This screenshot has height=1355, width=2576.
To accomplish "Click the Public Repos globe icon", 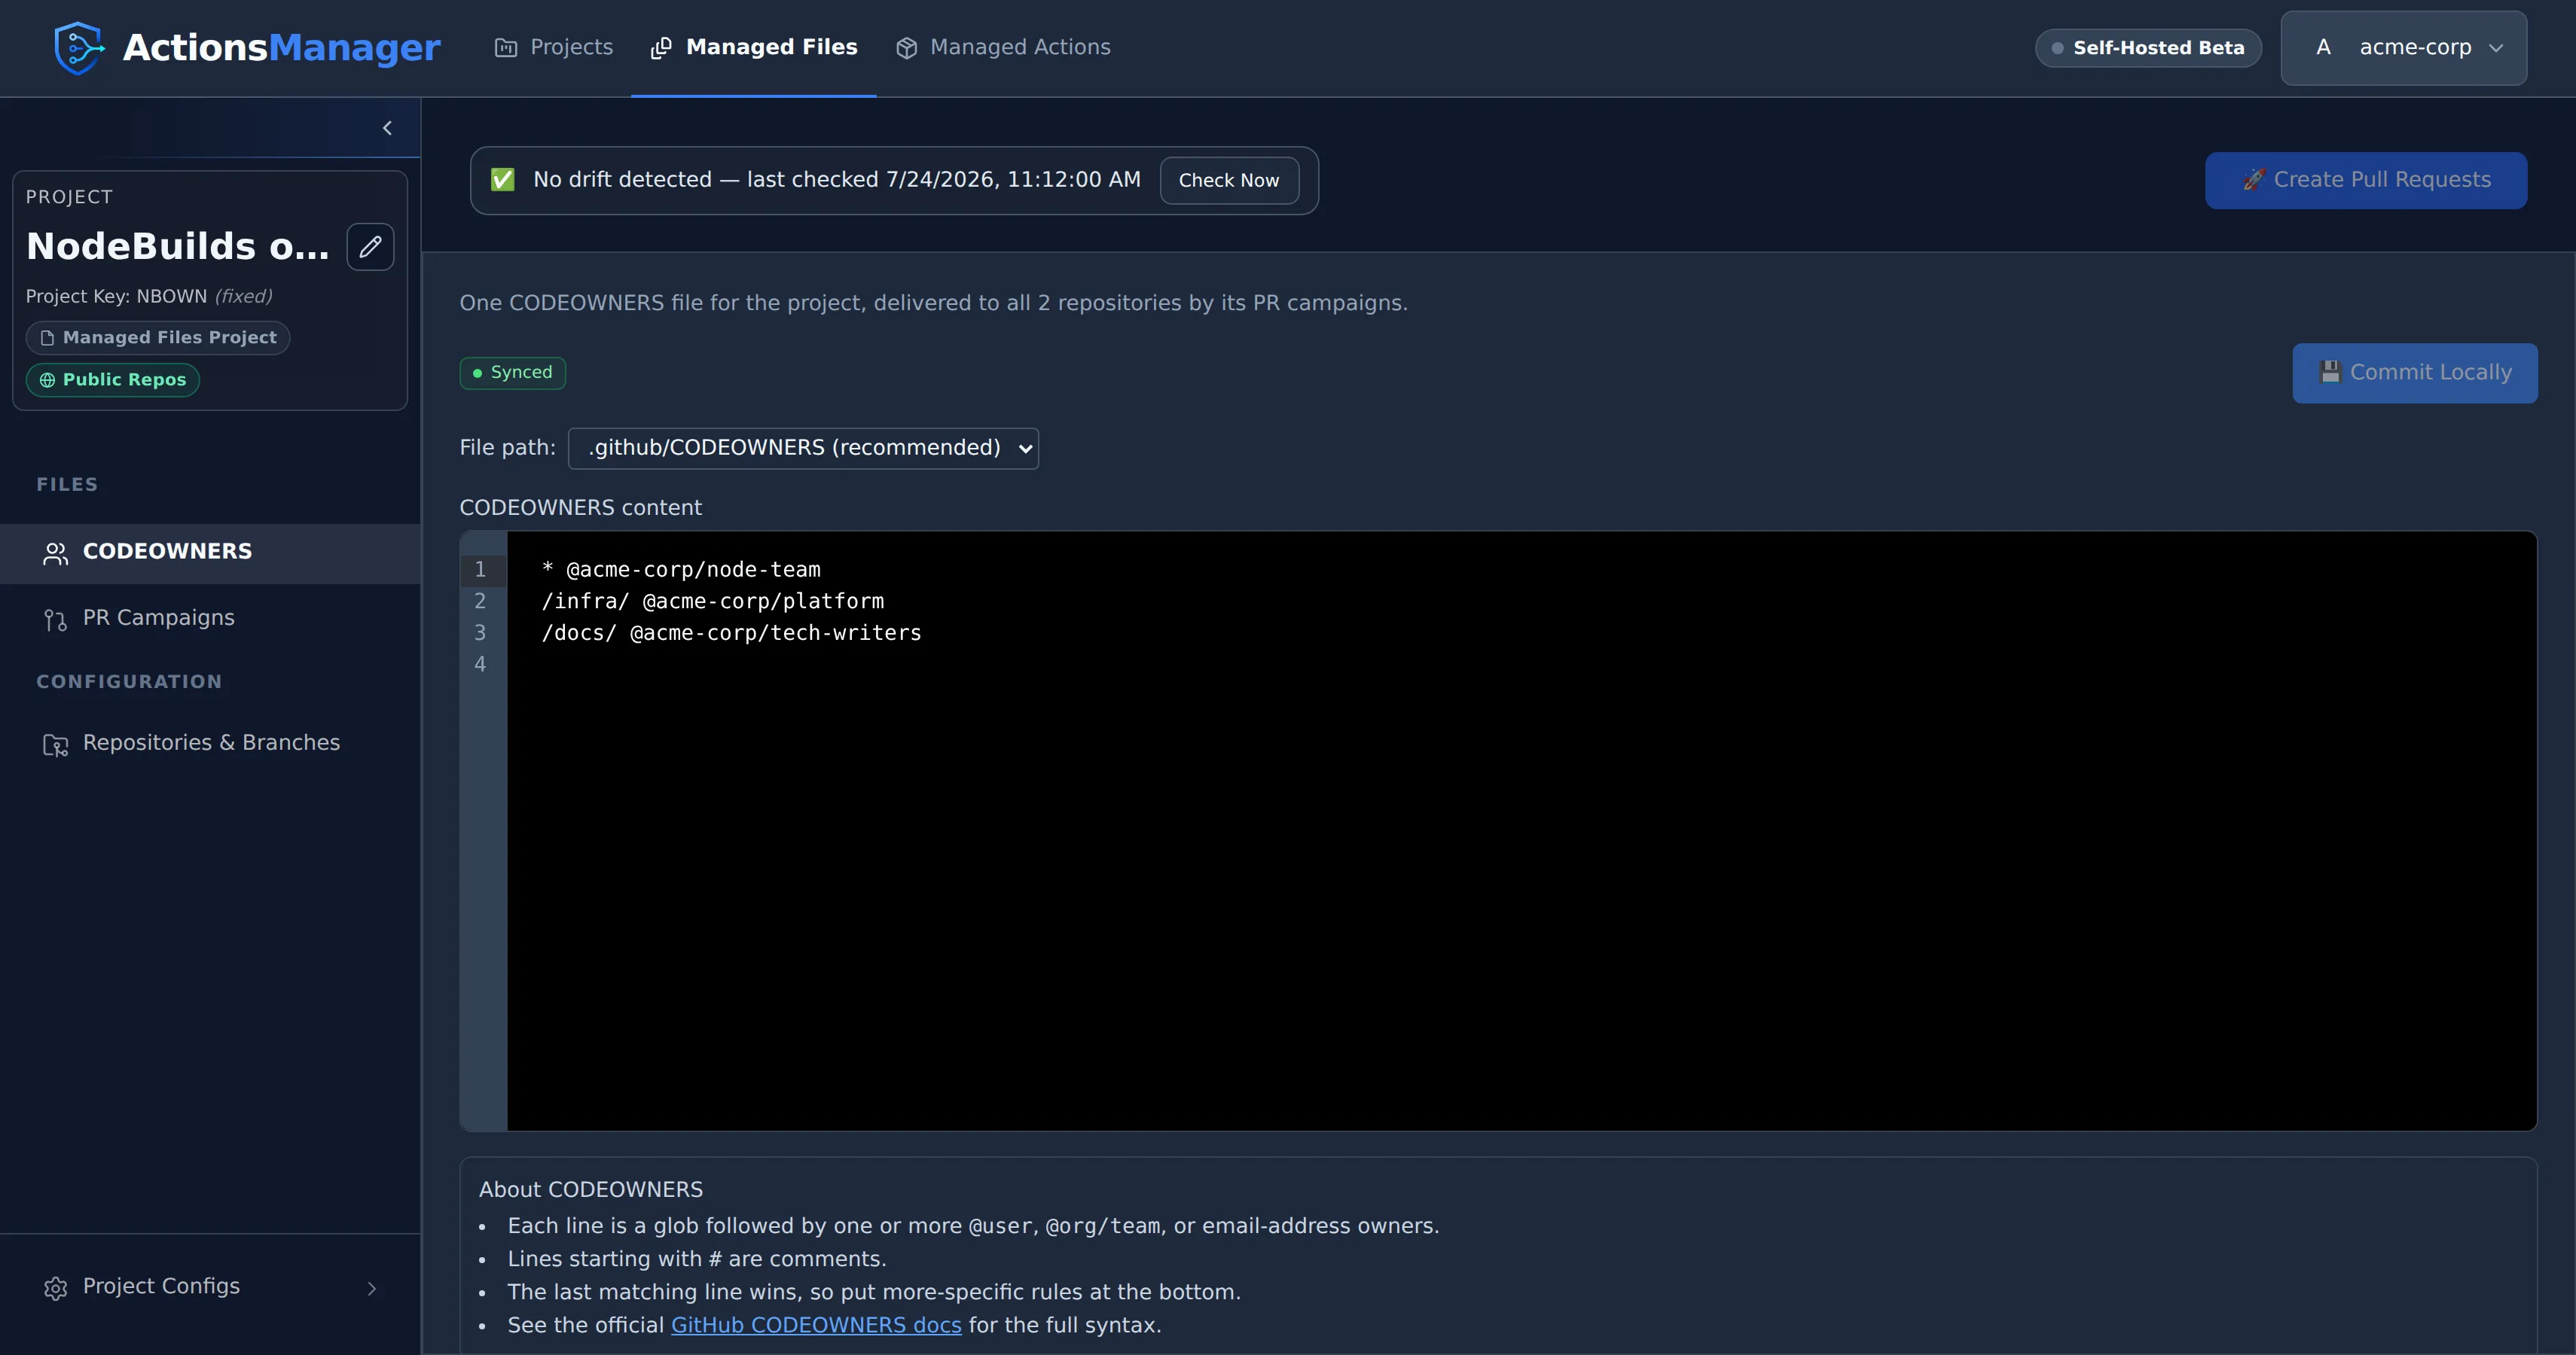I will tap(47, 379).
